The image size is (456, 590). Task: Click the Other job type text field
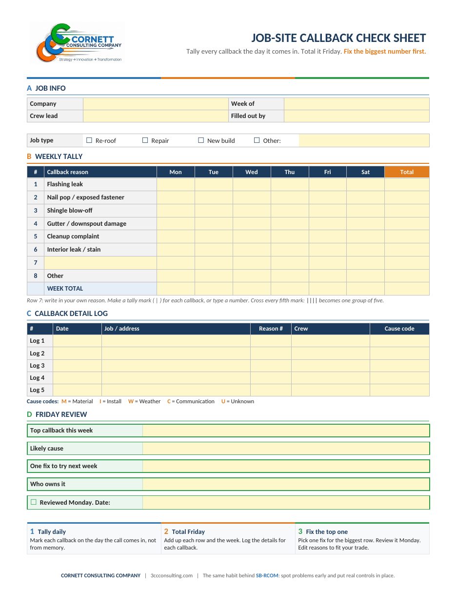(364, 140)
